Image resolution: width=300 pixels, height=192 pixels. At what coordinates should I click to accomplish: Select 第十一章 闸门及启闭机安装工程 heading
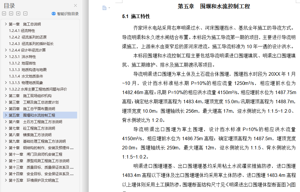[36, 154]
